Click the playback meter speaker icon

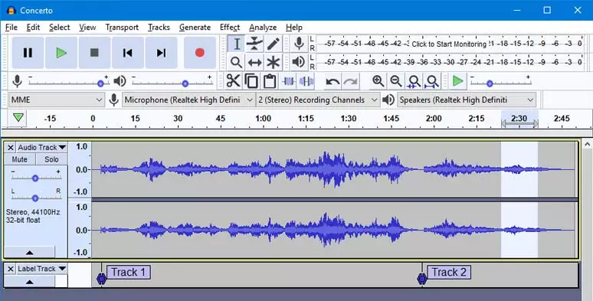point(299,61)
